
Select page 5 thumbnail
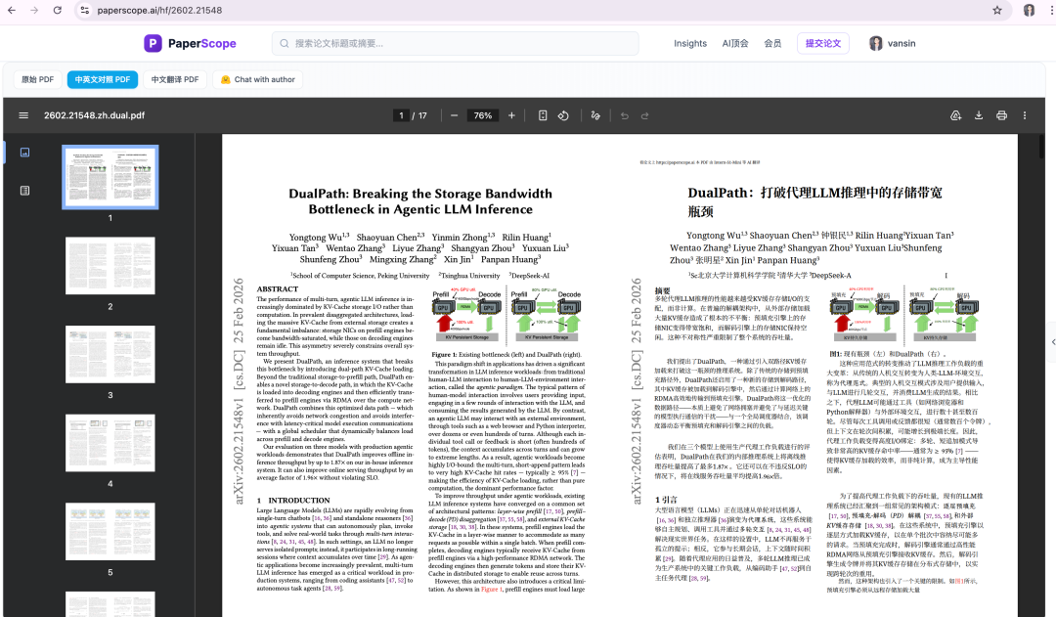click(x=110, y=532)
